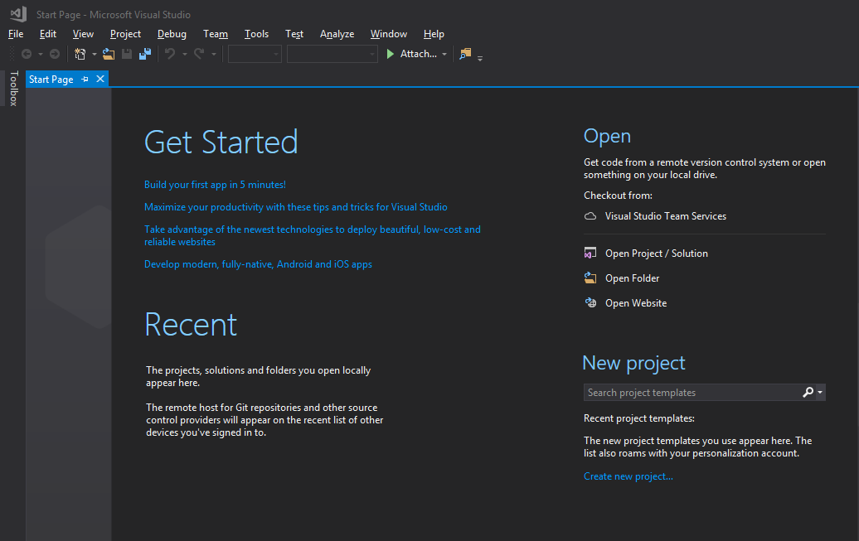Click the Visual Studio logo in title bar
Screen dimensions: 859x541
18,14
